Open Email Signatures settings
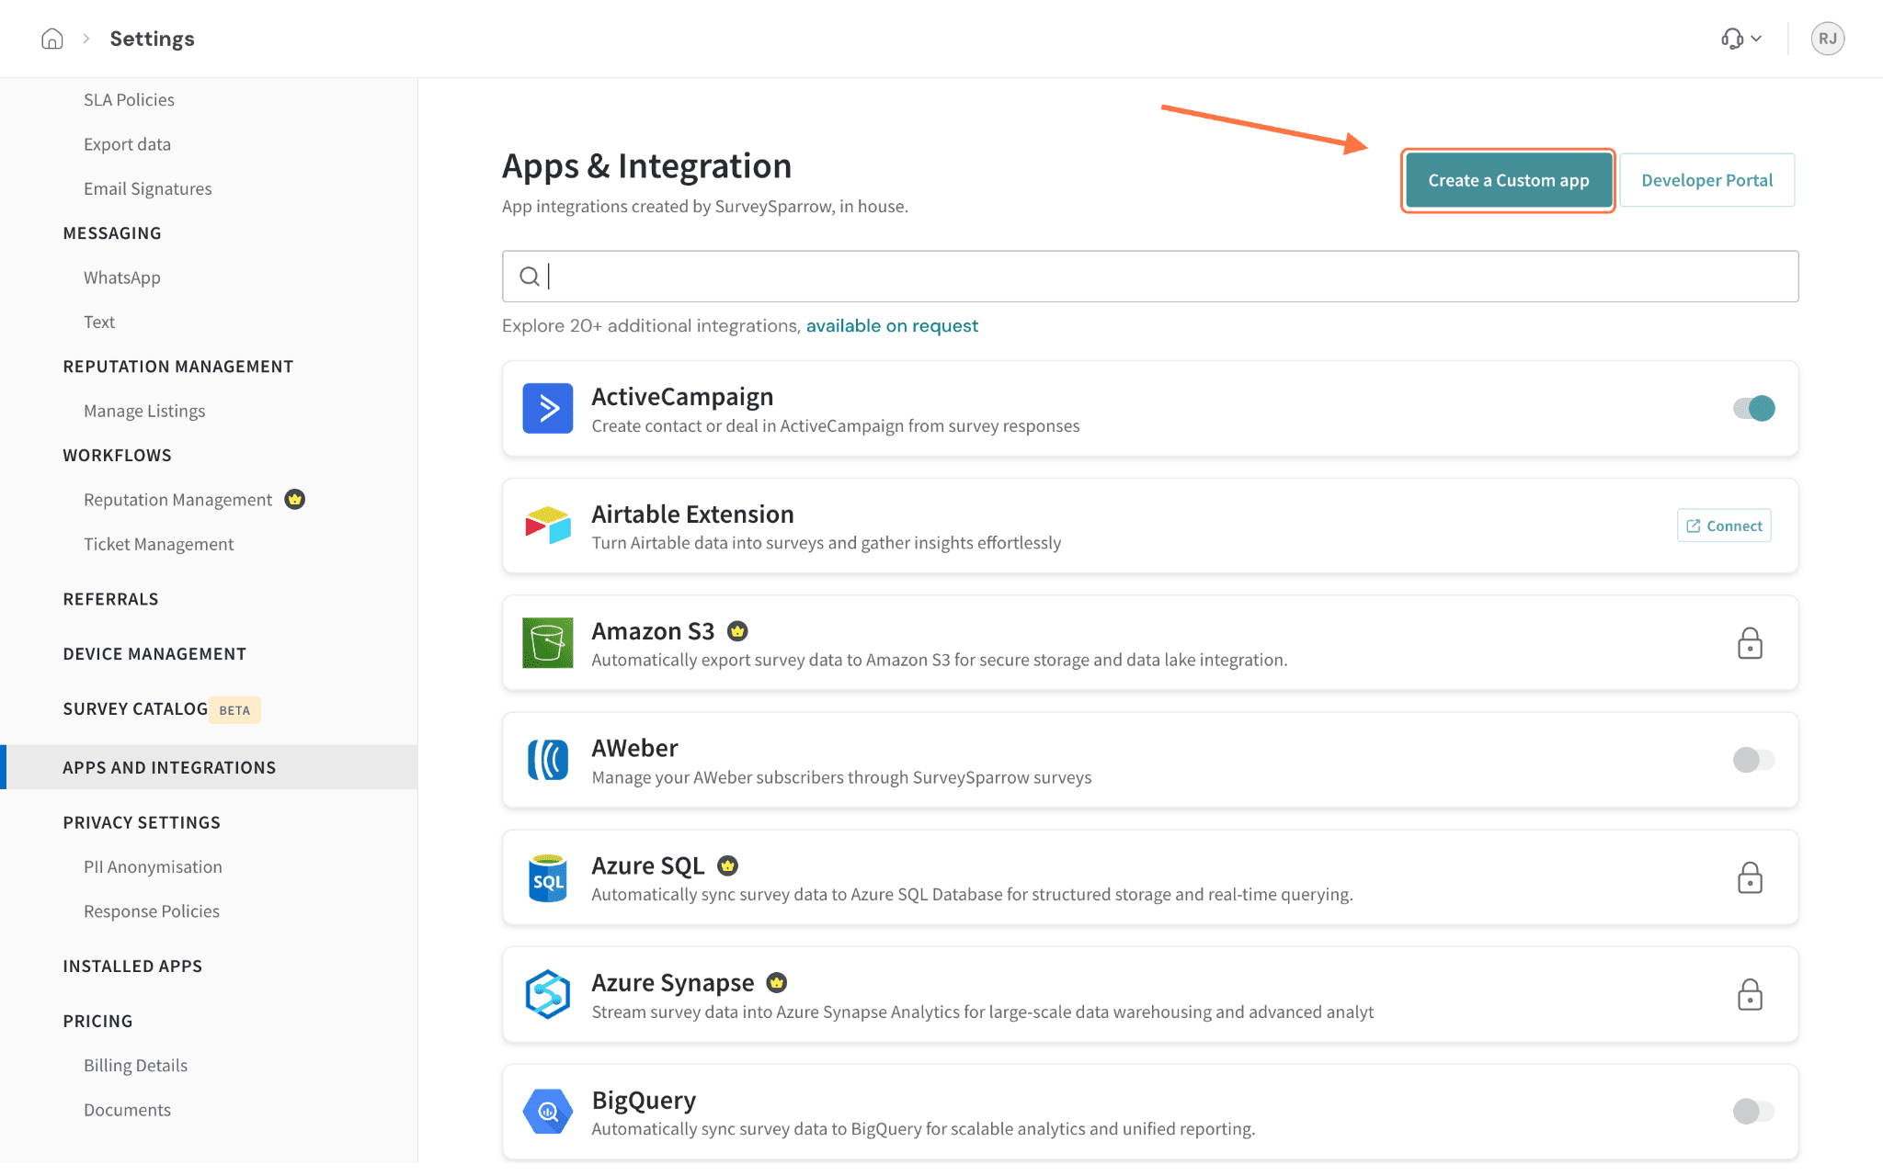Screen dimensions: 1883x1176 pyautogui.click(x=147, y=188)
